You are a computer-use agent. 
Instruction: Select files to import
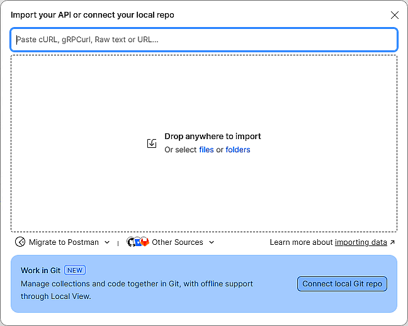(207, 150)
